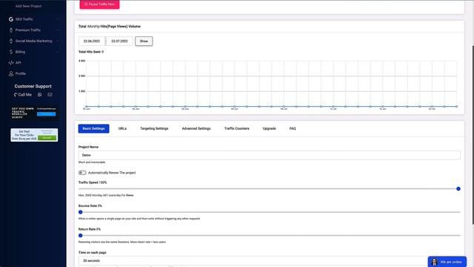Expand the Billing menu chevron
This screenshot has height=267, width=474.
point(58,52)
